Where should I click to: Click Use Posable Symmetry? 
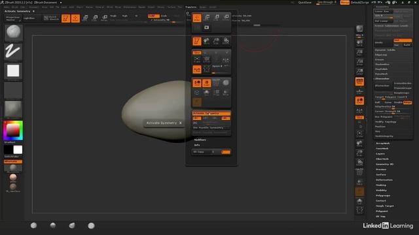point(211,128)
